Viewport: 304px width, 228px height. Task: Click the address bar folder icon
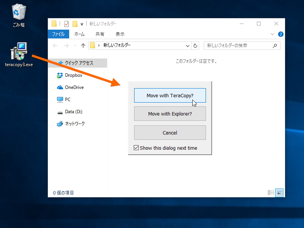click(93, 46)
